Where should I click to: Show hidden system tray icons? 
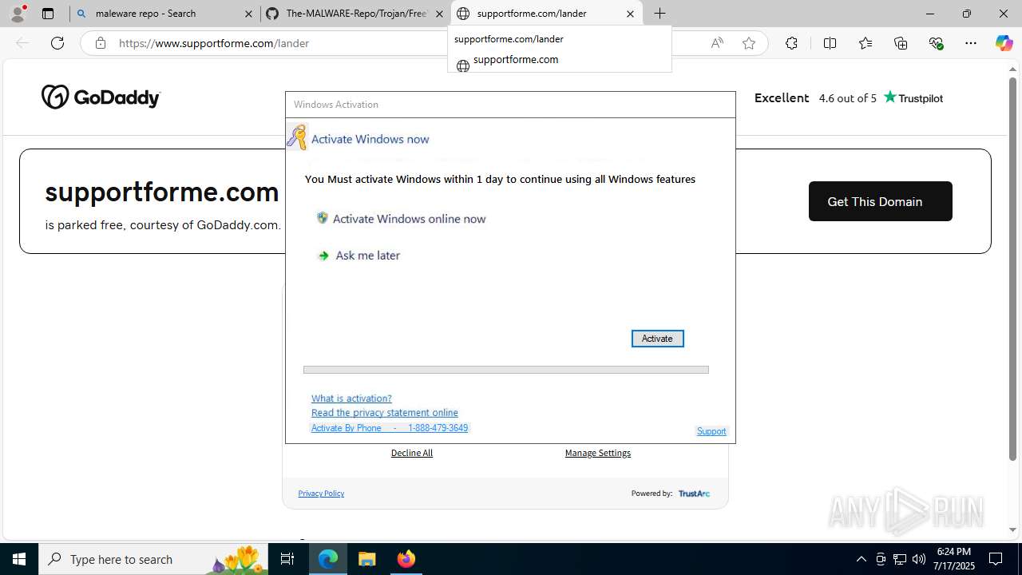[x=861, y=559]
